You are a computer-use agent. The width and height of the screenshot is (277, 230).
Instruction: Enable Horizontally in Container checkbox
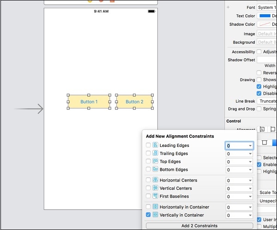[x=148, y=206]
